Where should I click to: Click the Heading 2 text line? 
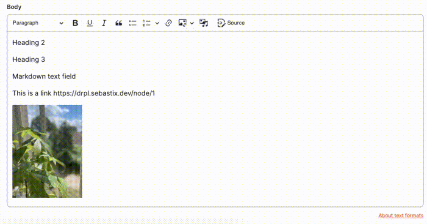coord(29,43)
